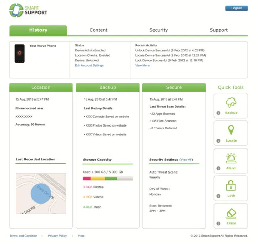This screenshot has width=257, height=241.
Task: Click the Alarm siren icon in Quick Tools
Action: coord(231,158)
